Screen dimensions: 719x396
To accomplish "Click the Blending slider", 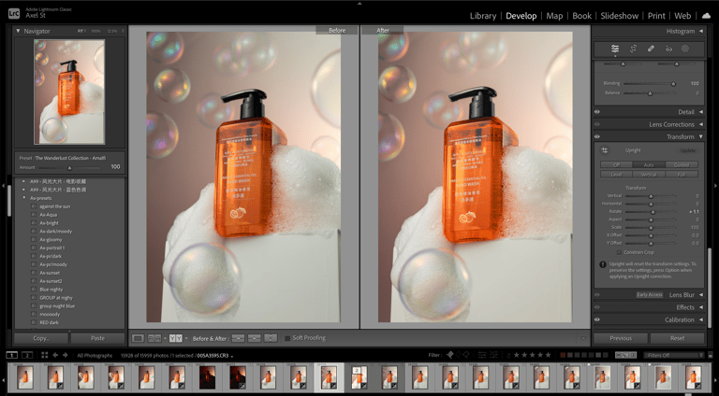I will coord(650,84).
